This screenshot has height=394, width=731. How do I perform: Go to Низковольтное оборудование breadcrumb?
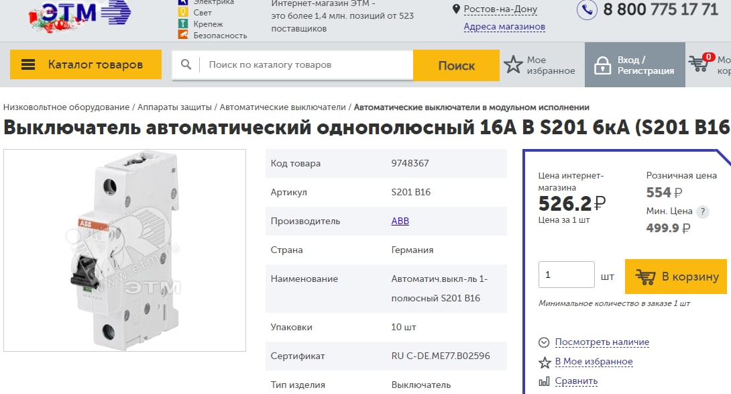(x=66, y=107)
